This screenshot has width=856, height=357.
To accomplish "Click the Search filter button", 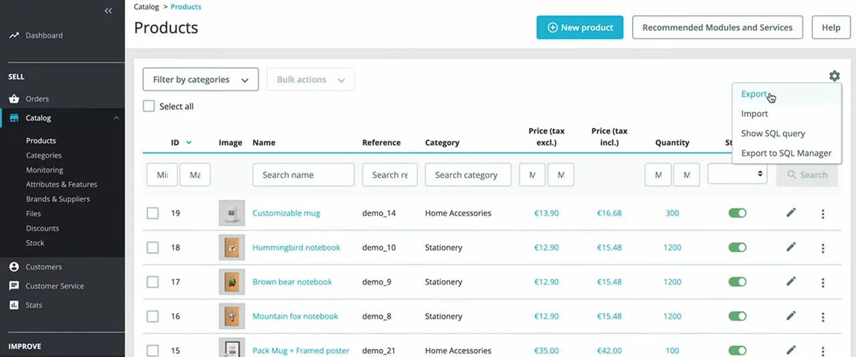I will (x=807, y=174).
